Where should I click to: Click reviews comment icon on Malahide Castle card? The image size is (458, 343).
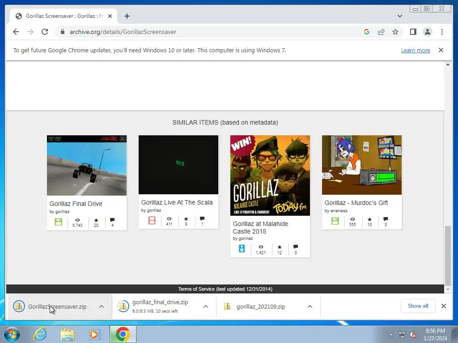pyautogui.click(x=296, y=247)
